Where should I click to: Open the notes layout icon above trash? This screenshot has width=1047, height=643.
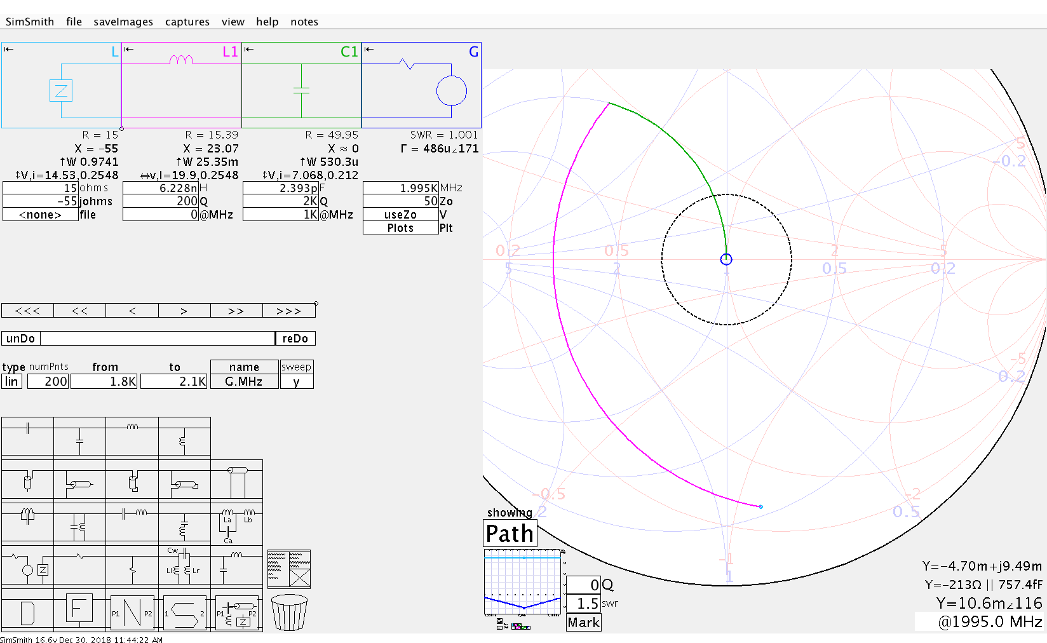(x=289, y=569)
